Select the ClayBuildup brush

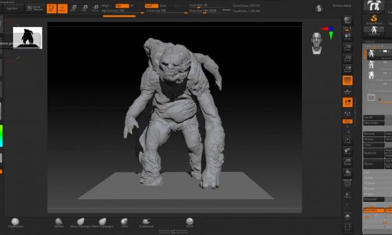15,222
